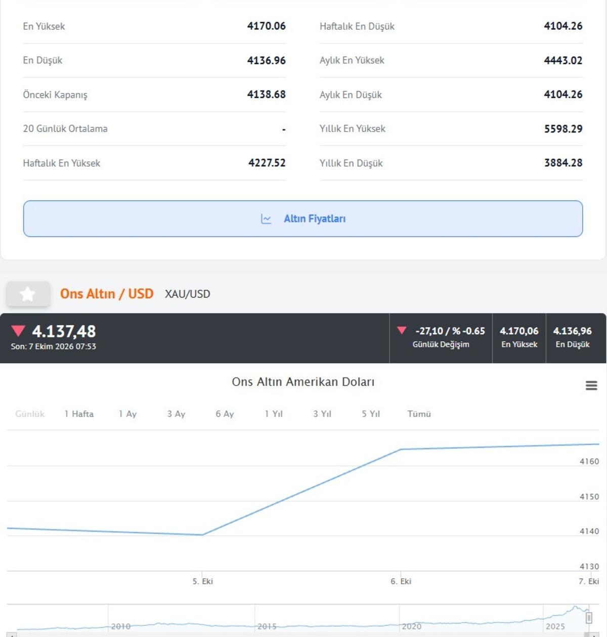607x637 pixels.
Task: Click the red arrow next to Günlük Değişim value
Action: point(402,330)
